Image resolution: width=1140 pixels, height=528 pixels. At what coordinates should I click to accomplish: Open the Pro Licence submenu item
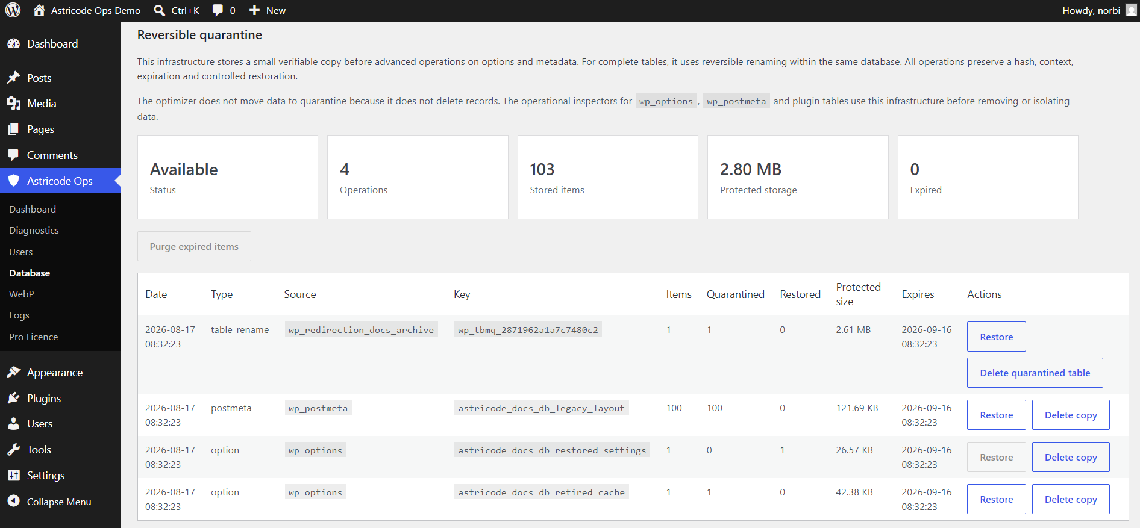pyautogui.click(x=34, y=337)
